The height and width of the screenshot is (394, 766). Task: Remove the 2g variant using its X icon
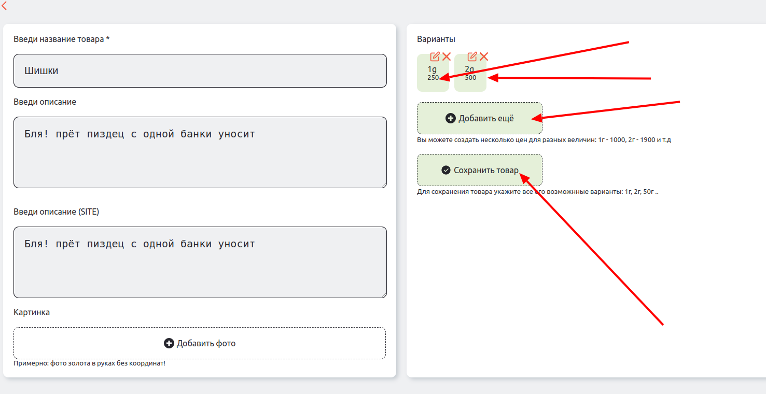pyautogui.click(x=484, y=57)
